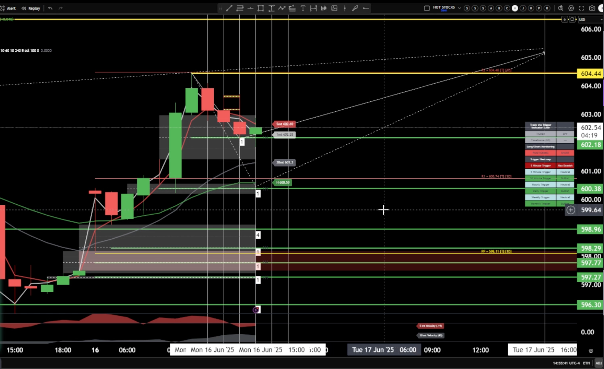Select the Fib retracement tool in the drawing toolbar
Screen dimensions: 604x369
[240, 8]
